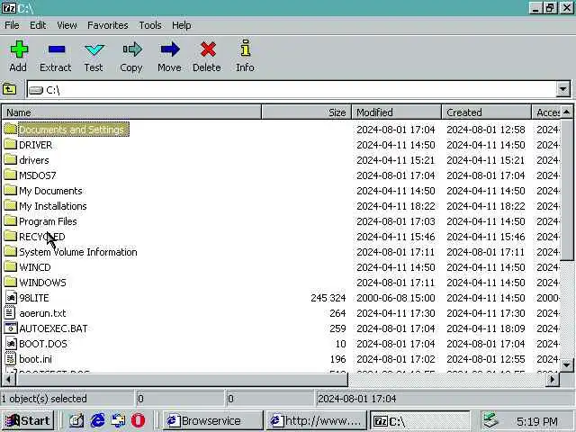This screenshot has width=576, height=432.
Task: Click the taskbar clock 5:19 PM
Action: pos(536,421)
